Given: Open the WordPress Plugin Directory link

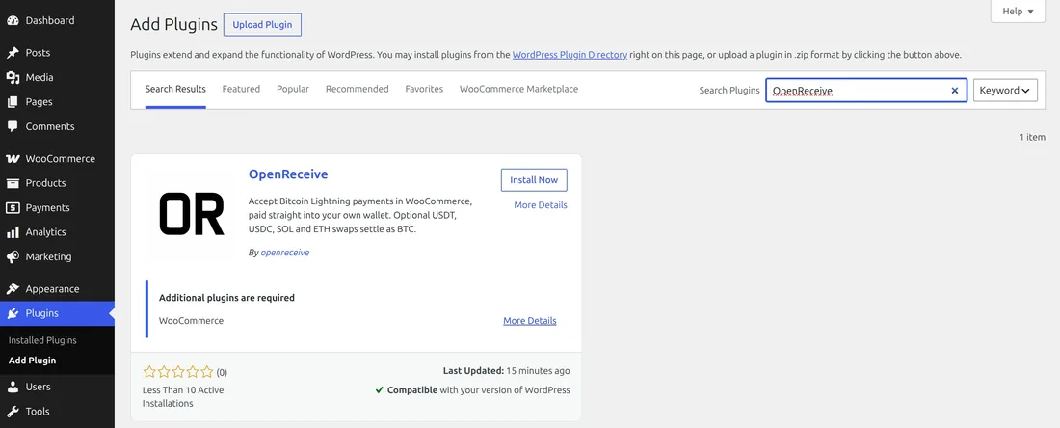Looking at the screenshot, I should pyautogui.click(x=570, y=55).
